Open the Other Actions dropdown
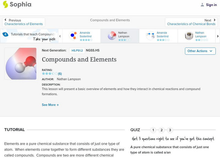Viewport: 220px width, 158px height. (x=200, y=51)
